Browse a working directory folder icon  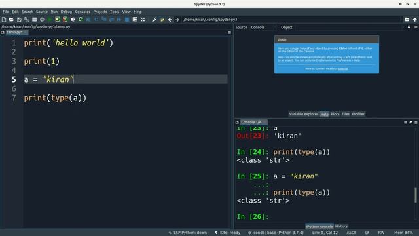coord(407,20)
